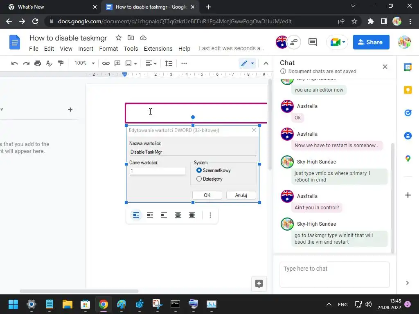Click the spelling and grammar check icon
This screenshot has height=314, width=419.
coord(49,63)
